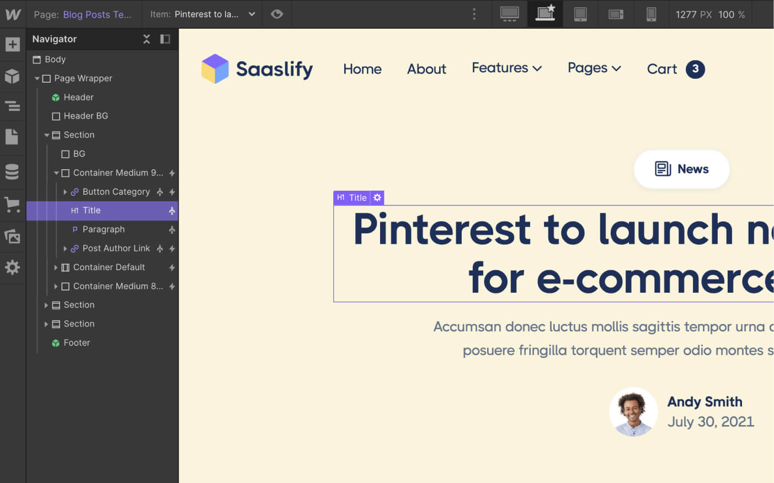Click the Webflow logo
The height and width of the screenshot is (483, 774).
tap(13, 14)
